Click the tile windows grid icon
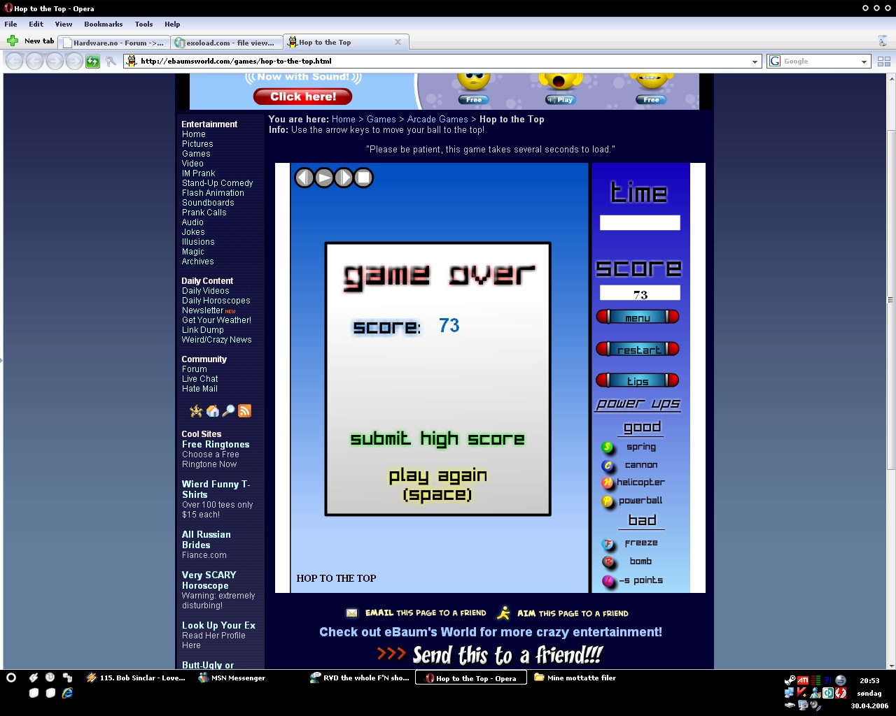Screen dimensions: 896x716 point(883,62)
